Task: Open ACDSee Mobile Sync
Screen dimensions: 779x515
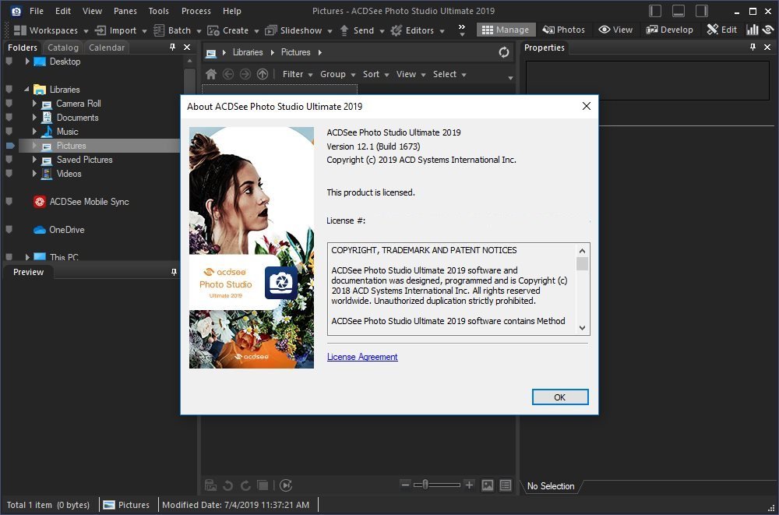Action: point(89,202)
